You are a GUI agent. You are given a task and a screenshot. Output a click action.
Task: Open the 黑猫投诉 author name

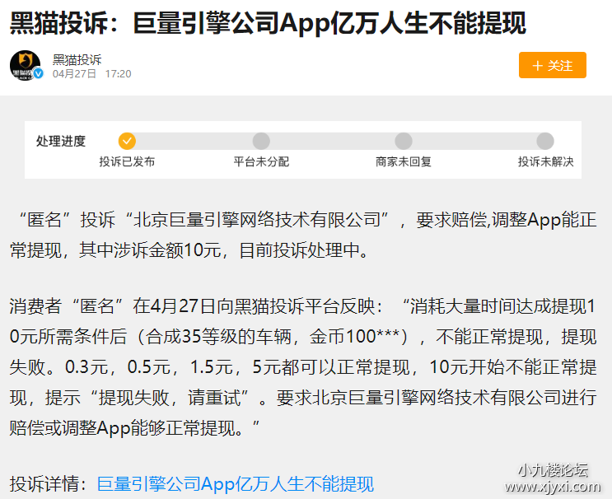[77, 59]
